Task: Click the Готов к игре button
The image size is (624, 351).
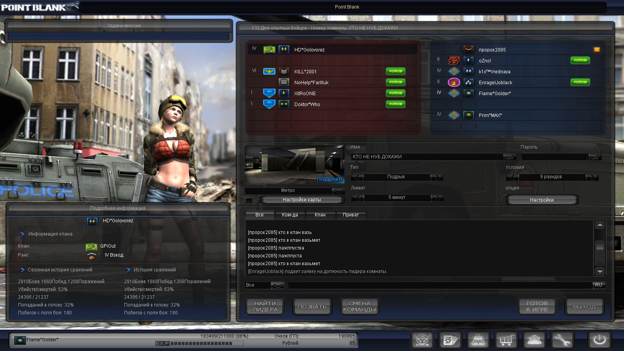Action: point(537,307)
